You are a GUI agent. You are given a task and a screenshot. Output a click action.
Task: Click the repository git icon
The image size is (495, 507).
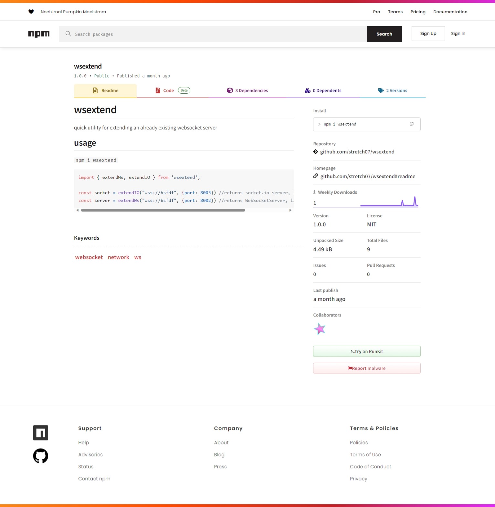click(x=315, y=152)
